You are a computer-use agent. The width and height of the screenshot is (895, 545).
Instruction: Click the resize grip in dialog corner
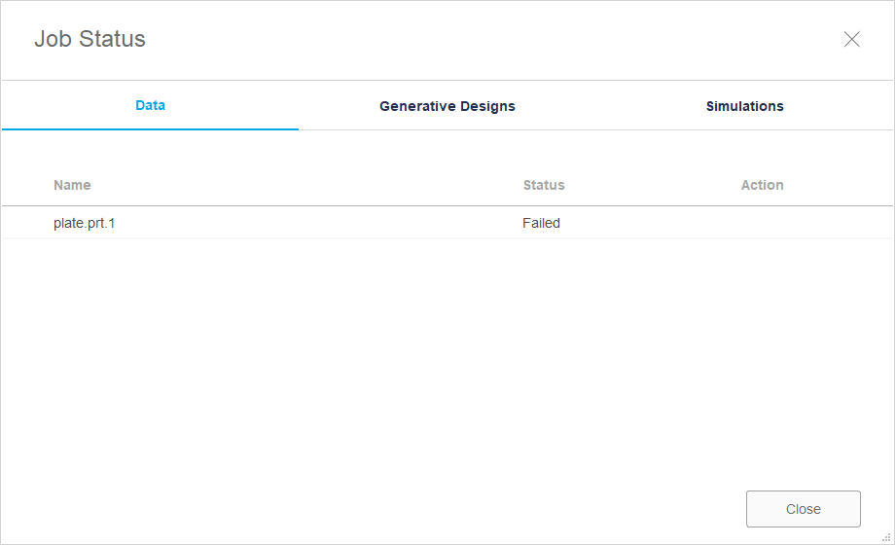[886, 537]
